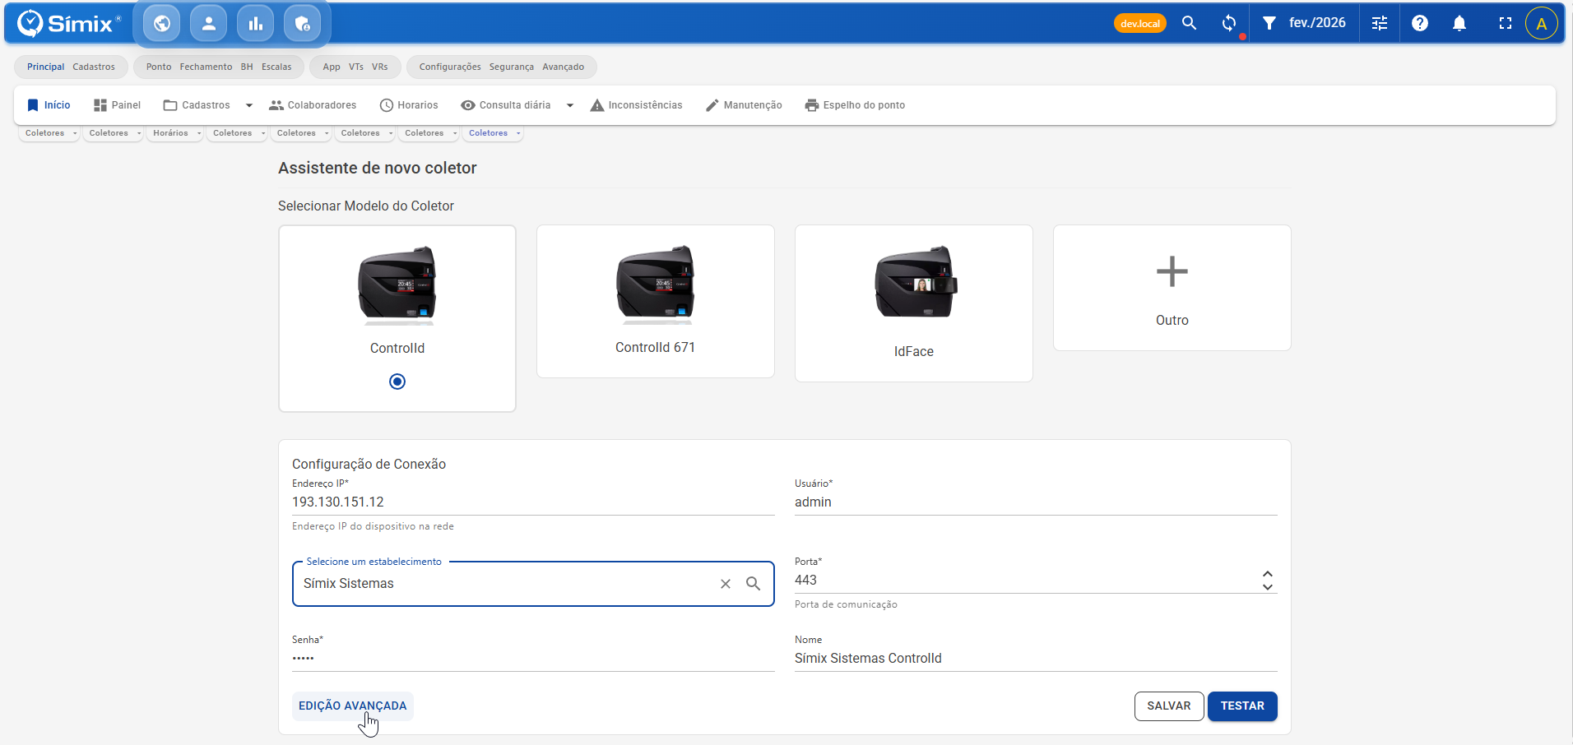
Task: Focus the Selecione um estabelecimento combo box
Action: [533, 584]
